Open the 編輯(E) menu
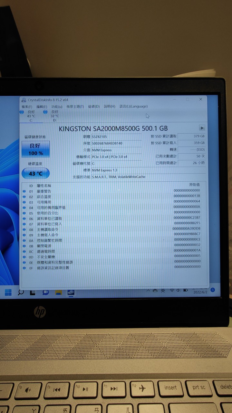 (x=42, y=107)
